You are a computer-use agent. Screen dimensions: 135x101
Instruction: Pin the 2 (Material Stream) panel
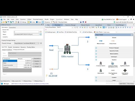pos(41,25)
